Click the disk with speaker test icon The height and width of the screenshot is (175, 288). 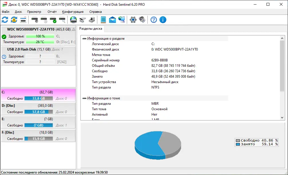(x=35, y=20)
